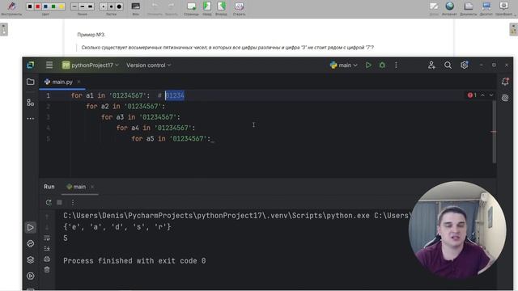The image size is (518, 291).
Task: Toggle soft-wrap in Run console
Action: click(x=47, y=238)
